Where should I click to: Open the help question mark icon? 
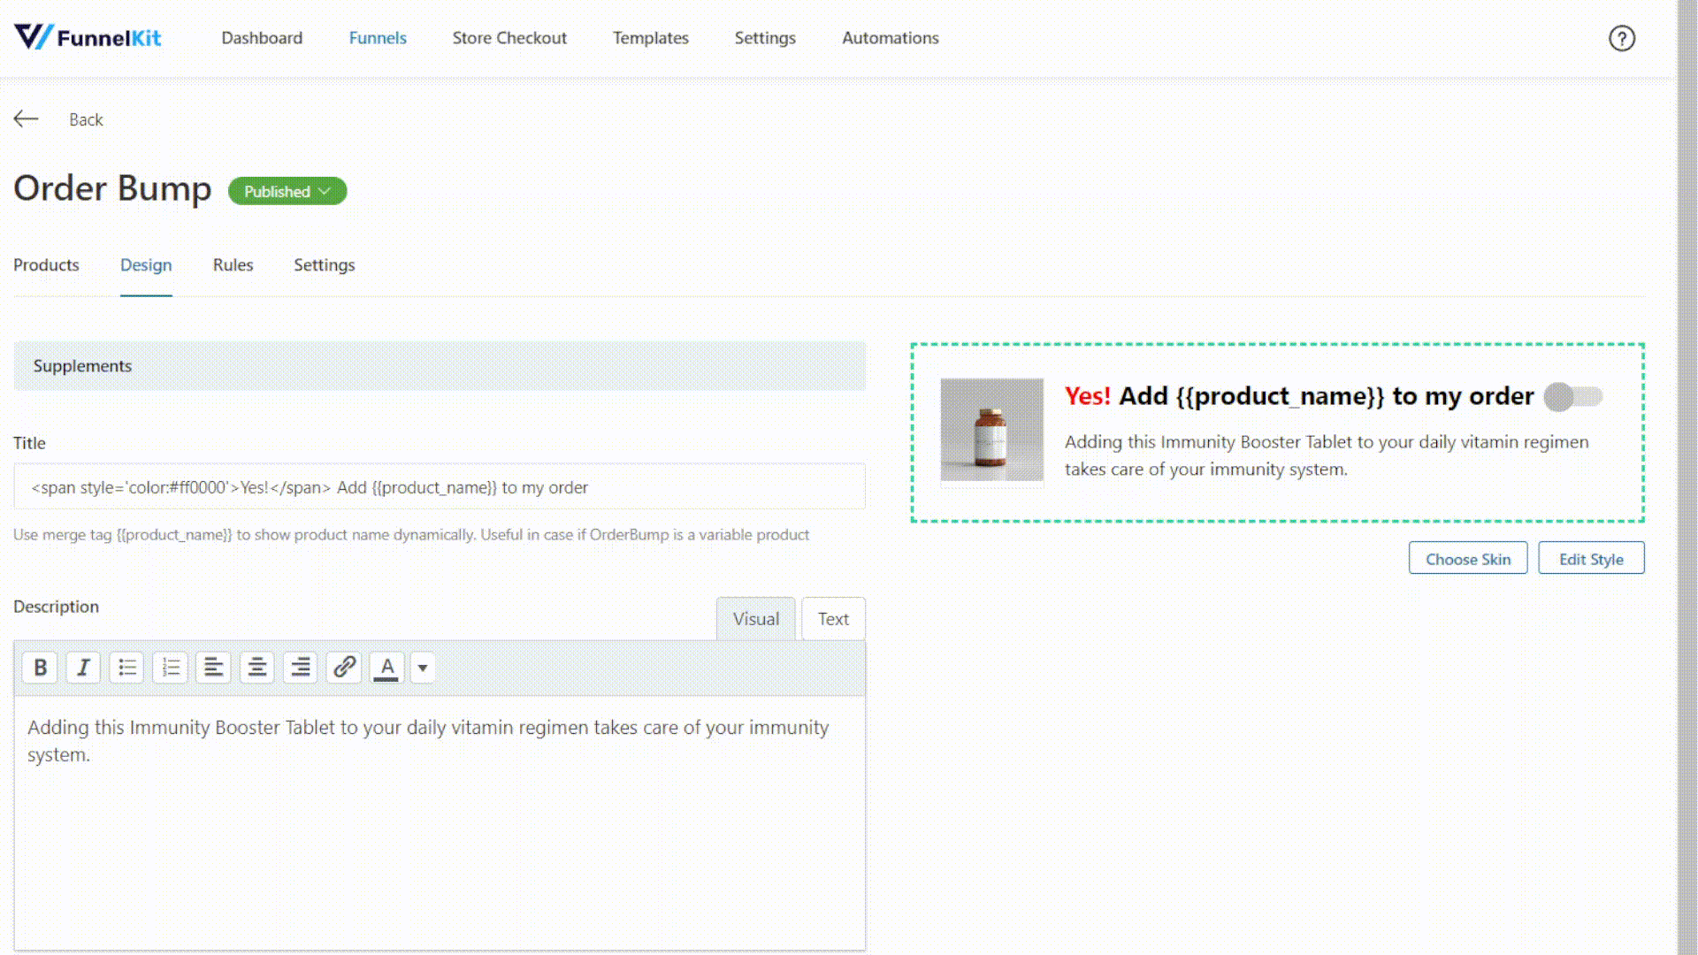pyautogui.click(x=1621, y=38)
